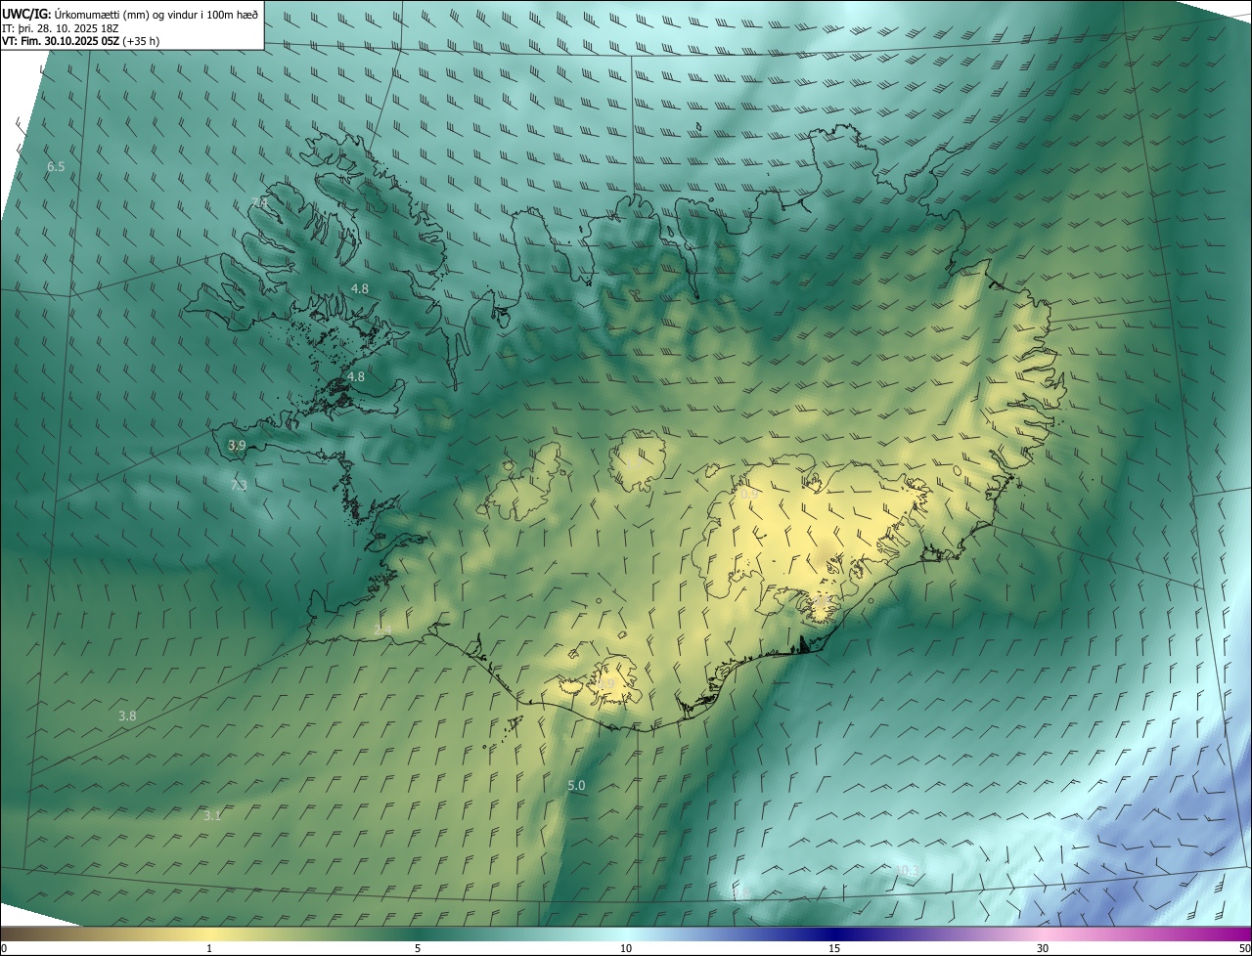This screenshot has width=1252, height=956.
Task: Click the colorbar tick label "30"
Action: point(1043,948)
